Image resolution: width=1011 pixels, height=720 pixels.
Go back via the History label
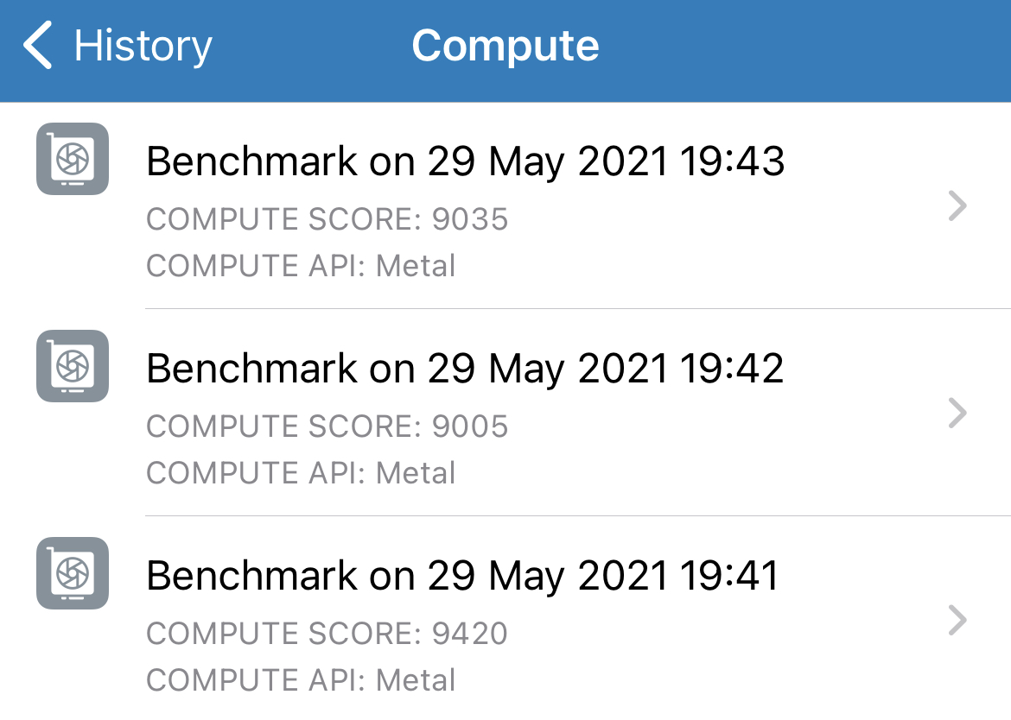click(x=143, y=46)
